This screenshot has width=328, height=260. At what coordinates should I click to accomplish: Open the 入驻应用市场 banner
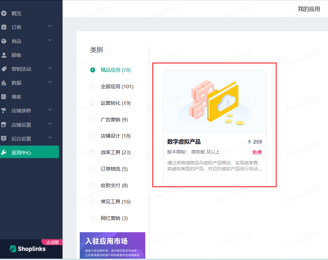pos(112,245)
